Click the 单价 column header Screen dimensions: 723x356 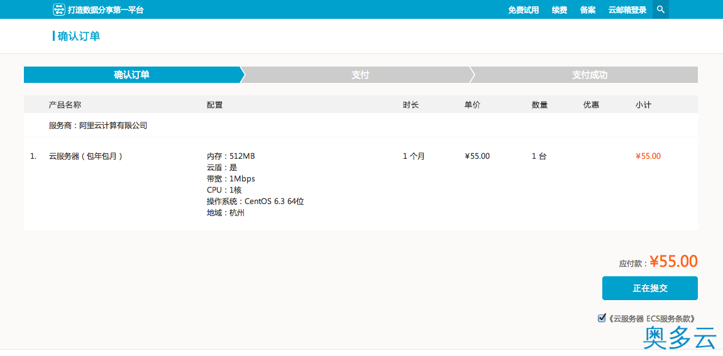point(473,105)
